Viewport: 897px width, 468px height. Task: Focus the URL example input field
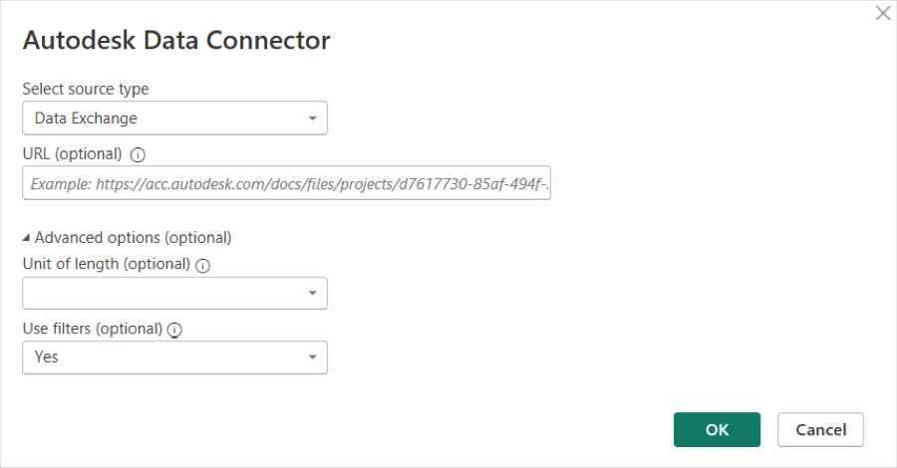click(x=286, y=183)
